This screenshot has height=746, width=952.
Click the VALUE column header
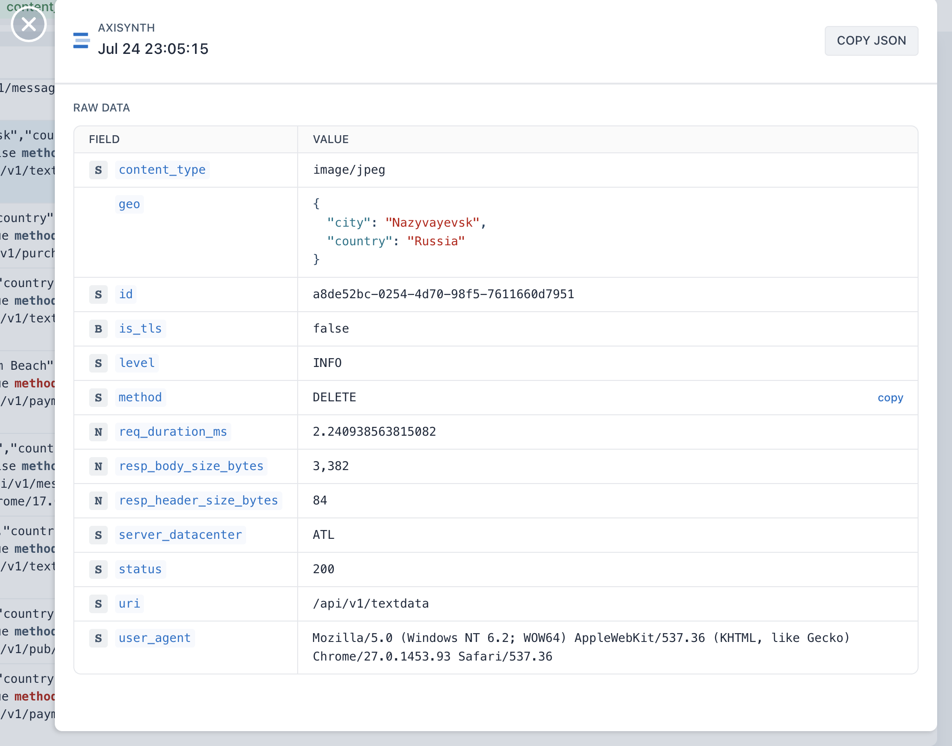pos(331,139)
